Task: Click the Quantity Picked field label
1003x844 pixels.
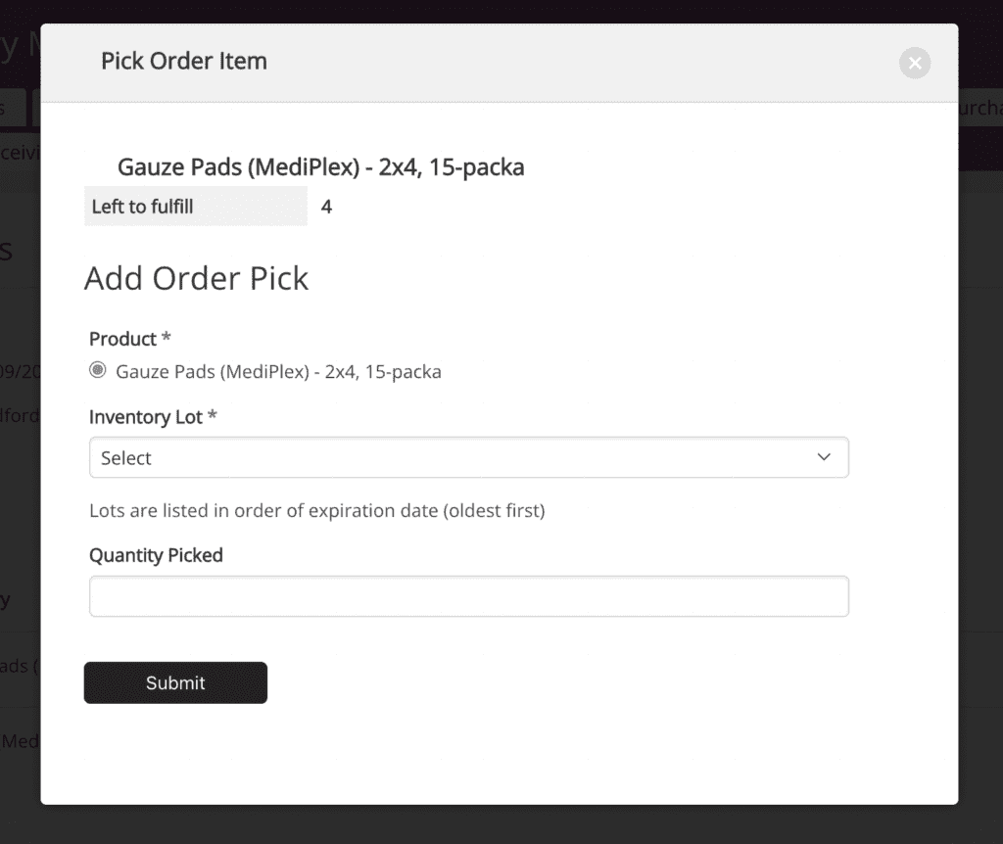Action: 156,555
